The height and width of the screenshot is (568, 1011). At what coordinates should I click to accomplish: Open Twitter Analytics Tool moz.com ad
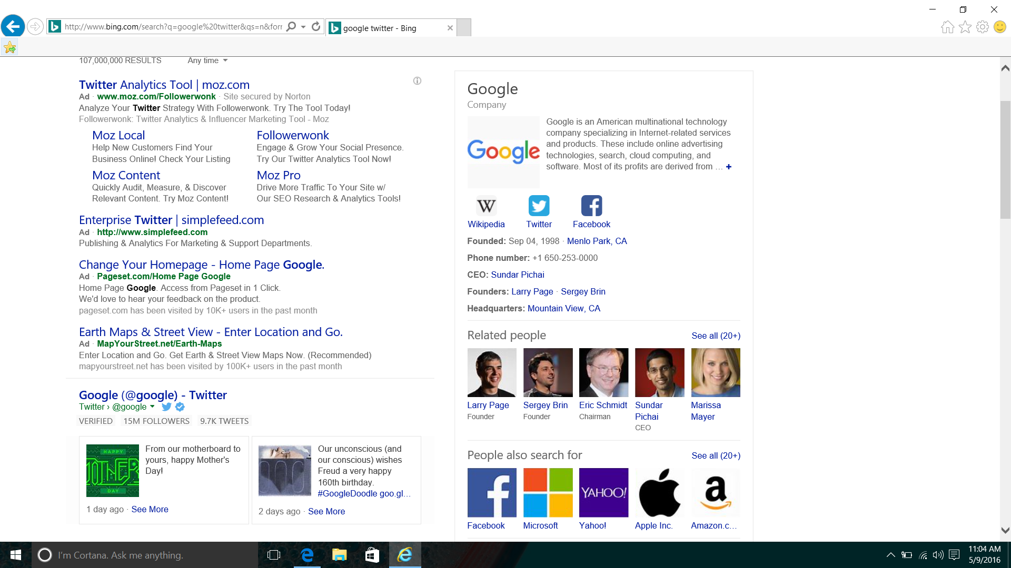pos(164,85)
